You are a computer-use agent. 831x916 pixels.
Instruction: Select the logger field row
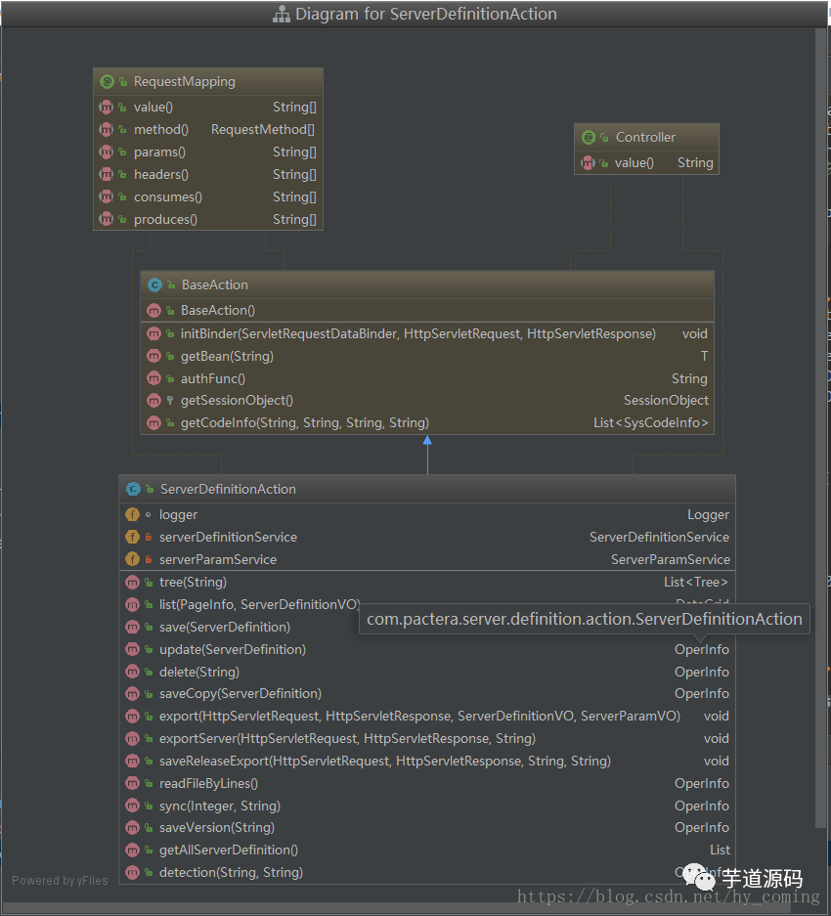click(x=427, y=514)
